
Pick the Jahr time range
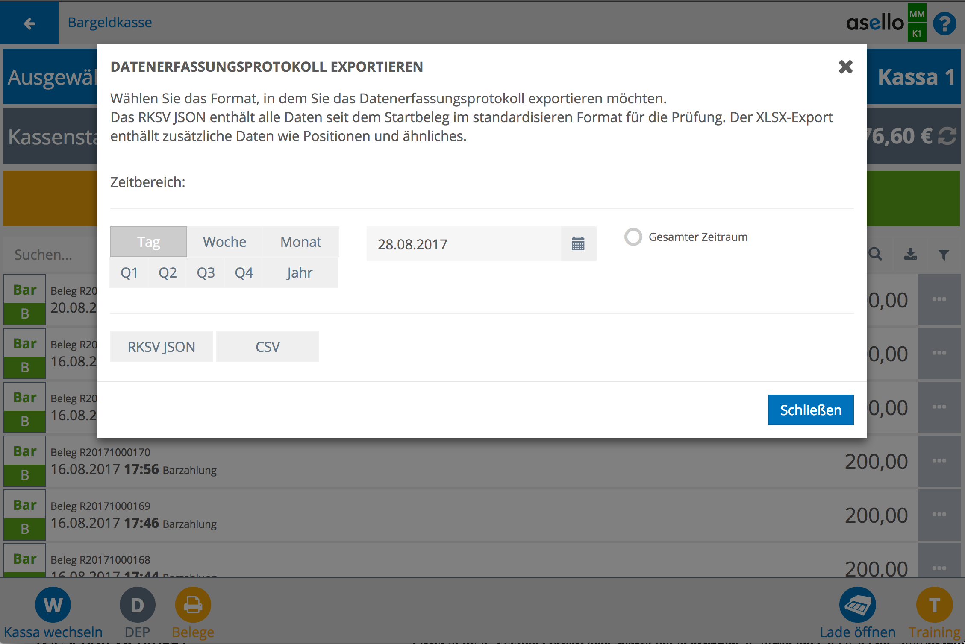pyautogui.click(x=300, y=273)
